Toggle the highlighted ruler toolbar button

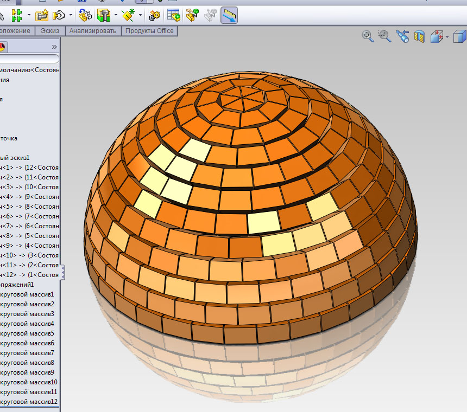[229, 15]
